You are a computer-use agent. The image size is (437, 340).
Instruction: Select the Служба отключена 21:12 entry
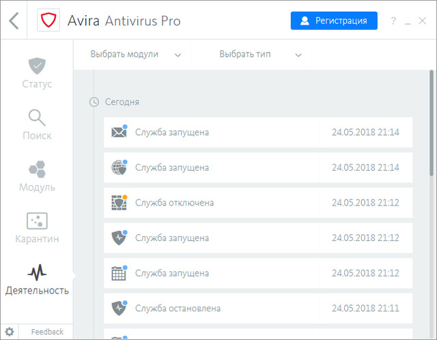[258, 203]
